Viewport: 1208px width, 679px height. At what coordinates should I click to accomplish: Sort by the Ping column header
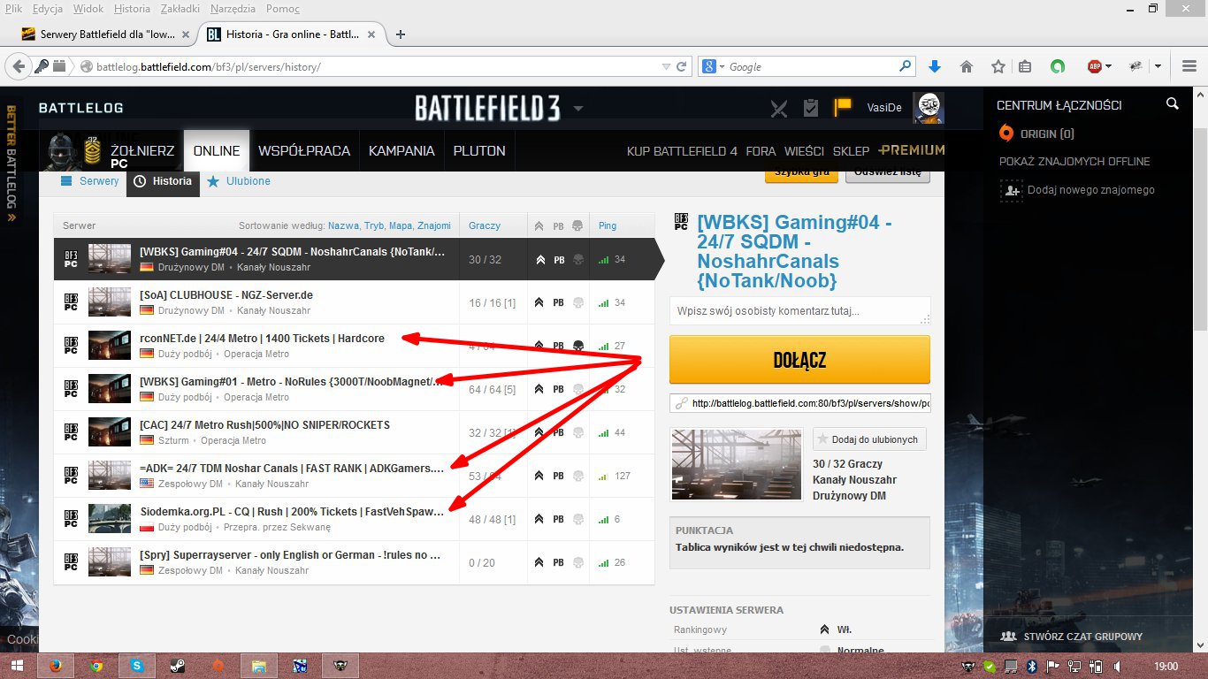[x=608, y=225]
